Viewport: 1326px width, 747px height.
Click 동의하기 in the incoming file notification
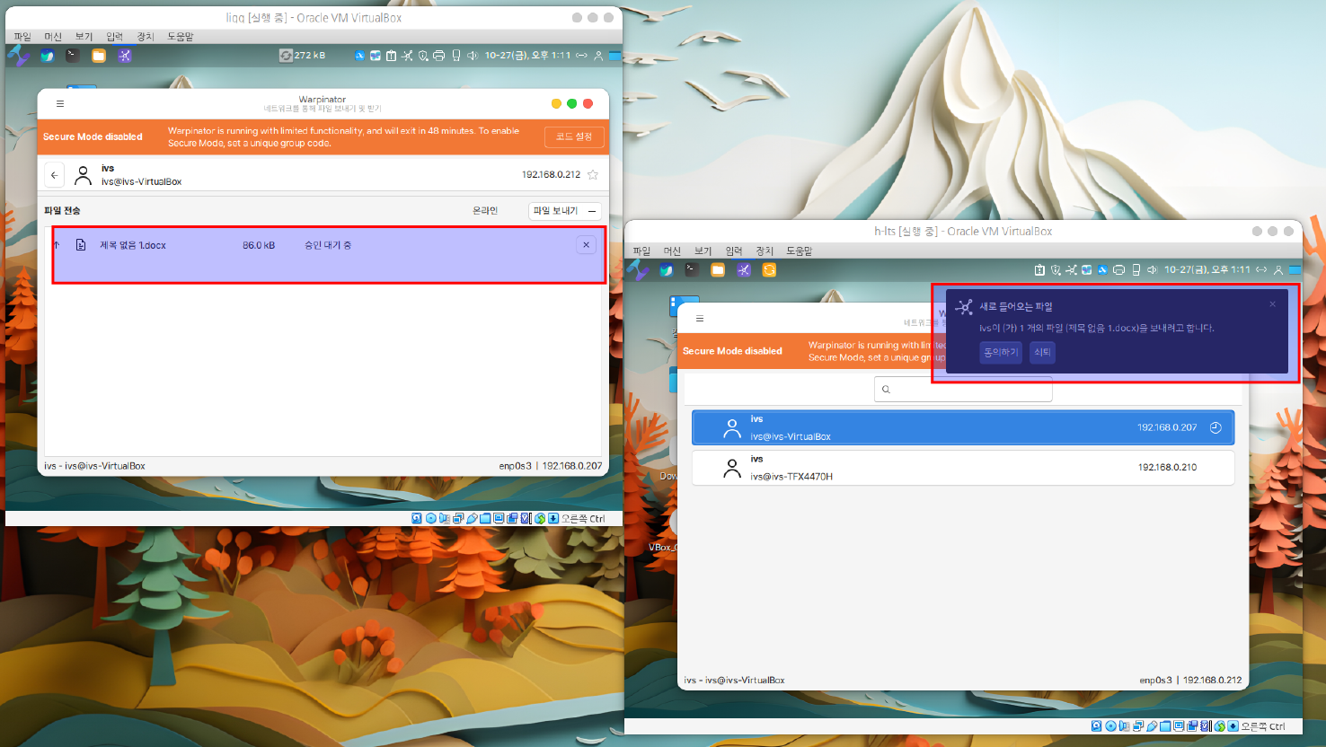pos(1000,352)
